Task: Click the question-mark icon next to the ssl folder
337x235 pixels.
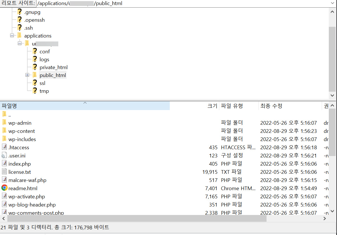Action: pyautogui.click(x=35, y=83)
